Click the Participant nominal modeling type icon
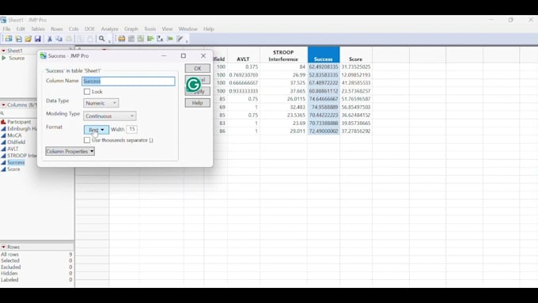Image resolution: width=538 pixels, height=303 pixels. (x=3, y=122)
